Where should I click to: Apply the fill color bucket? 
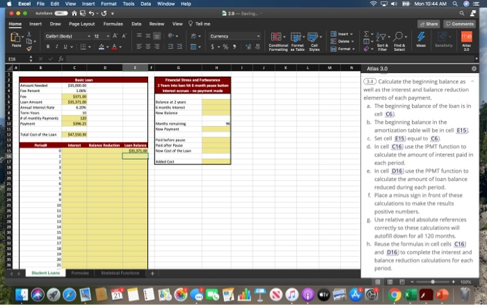pyautogui.click(x=102, y=47)
